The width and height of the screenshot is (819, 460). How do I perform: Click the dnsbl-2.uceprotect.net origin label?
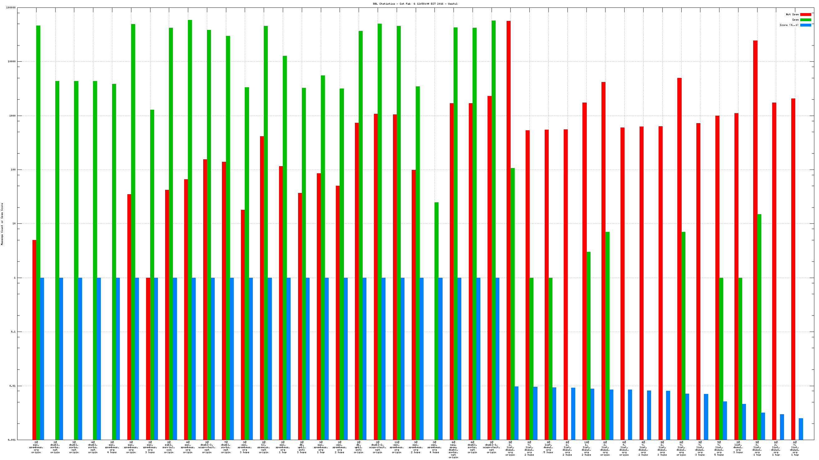pos(377,447)
